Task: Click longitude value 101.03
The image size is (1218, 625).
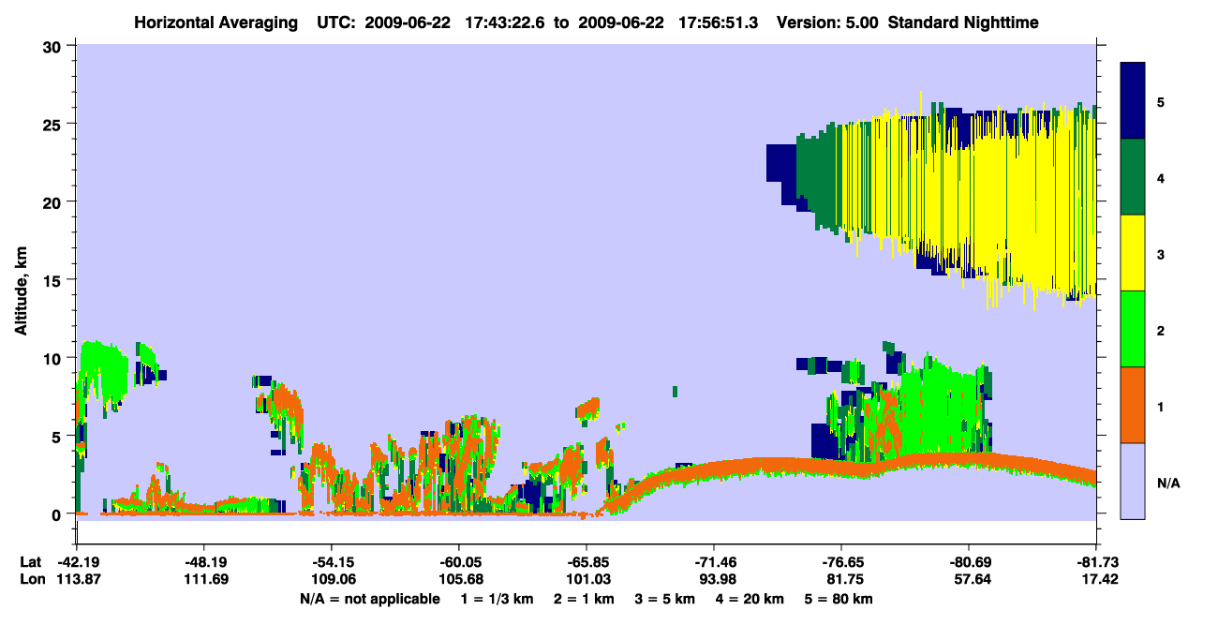Action: 587,580
